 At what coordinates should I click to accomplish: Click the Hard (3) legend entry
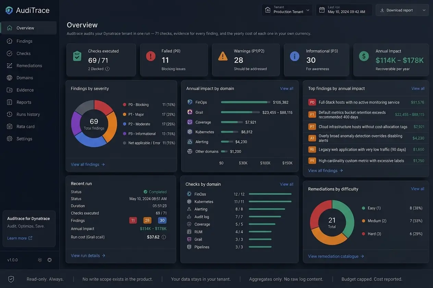point(371,234)
